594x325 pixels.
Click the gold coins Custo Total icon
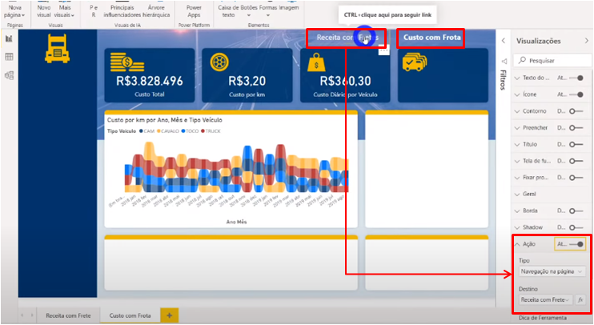coord(126,62)
